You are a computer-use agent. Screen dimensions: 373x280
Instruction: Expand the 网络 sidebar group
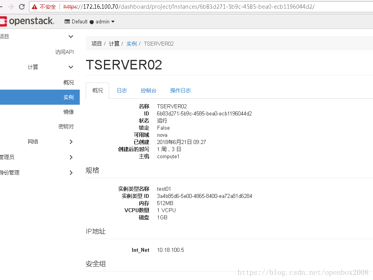click(x=71, y=142)
